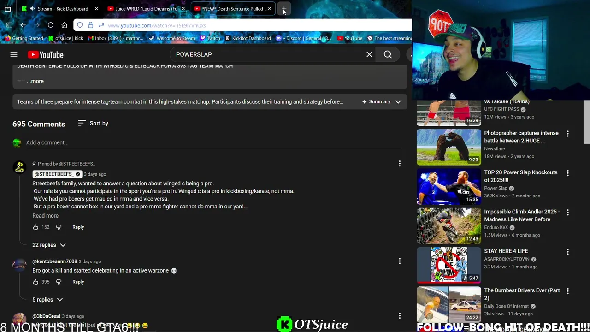This screenshot has height=332, width=590.
Task: Open @kentobeannn7608 commenter profile
Action: tap(55, 261)
